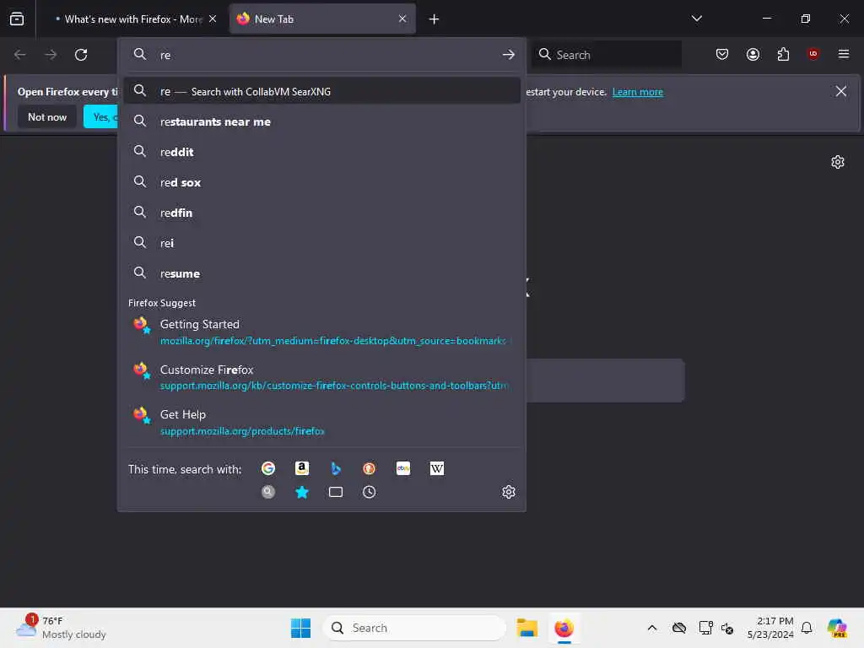Viewport: 864px width, 648px height.
Task: Click Firefox icon in taskbar
Action: click(564, 628)
